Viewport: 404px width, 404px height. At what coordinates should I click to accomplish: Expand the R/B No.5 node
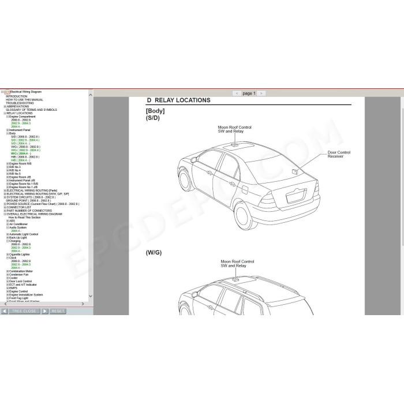coord(8,174)
